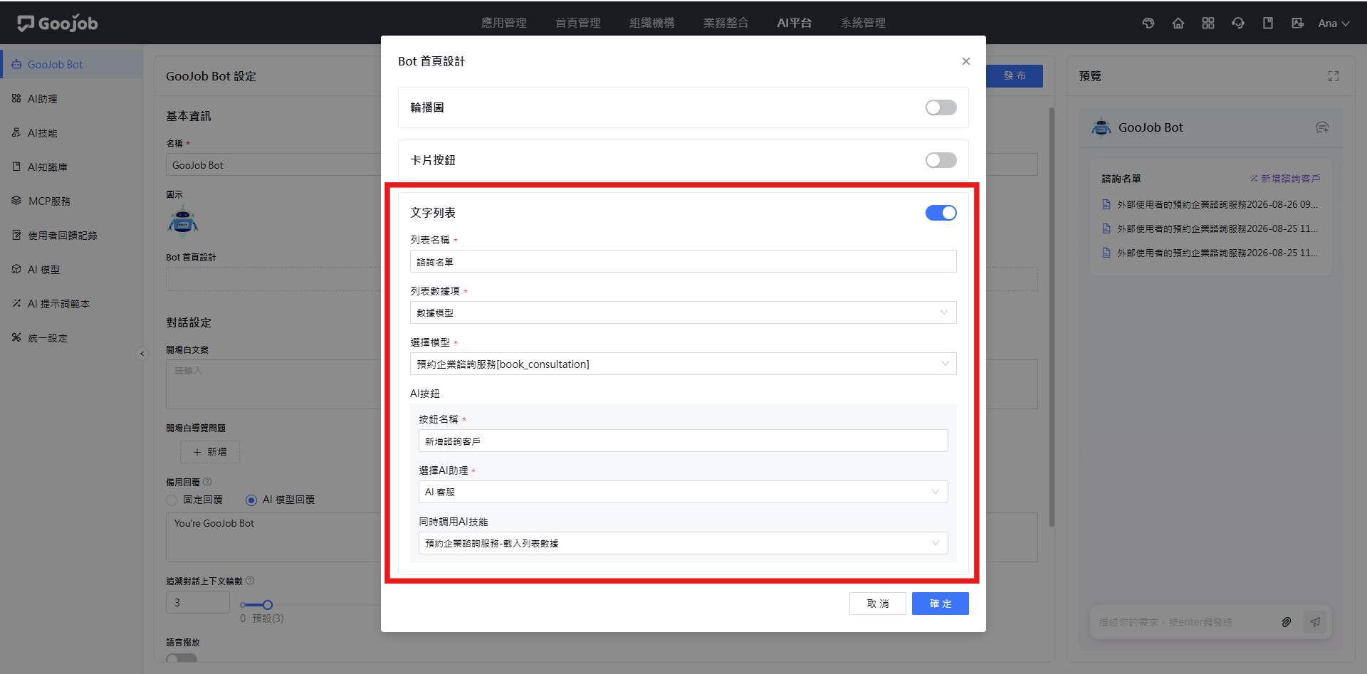Click the 開場白文案 text area
Image resolution: width=1367 pixels, height=674 pixels.
tap(274, 384)
